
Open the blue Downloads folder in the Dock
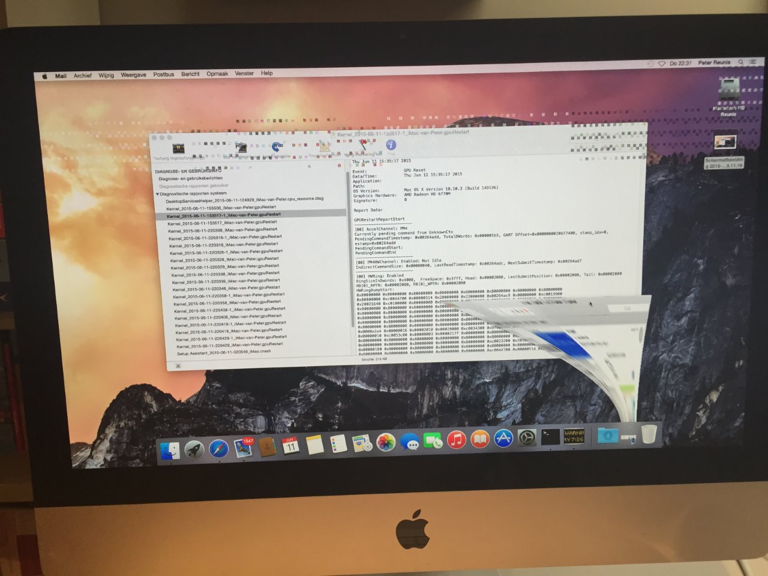608,435
